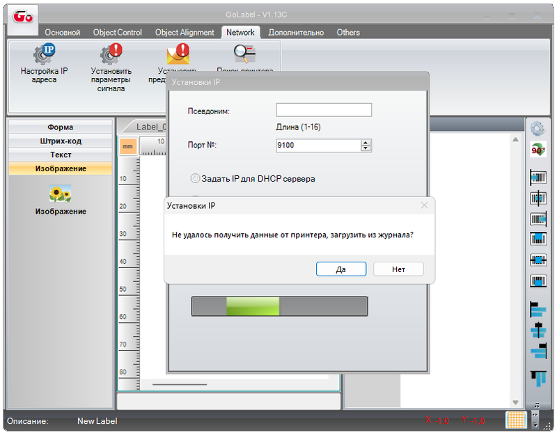Screen dimensions: 557x435
Task: Open the printer search magnifier icon
Action: pyautogui.click(x=244, y=54)
